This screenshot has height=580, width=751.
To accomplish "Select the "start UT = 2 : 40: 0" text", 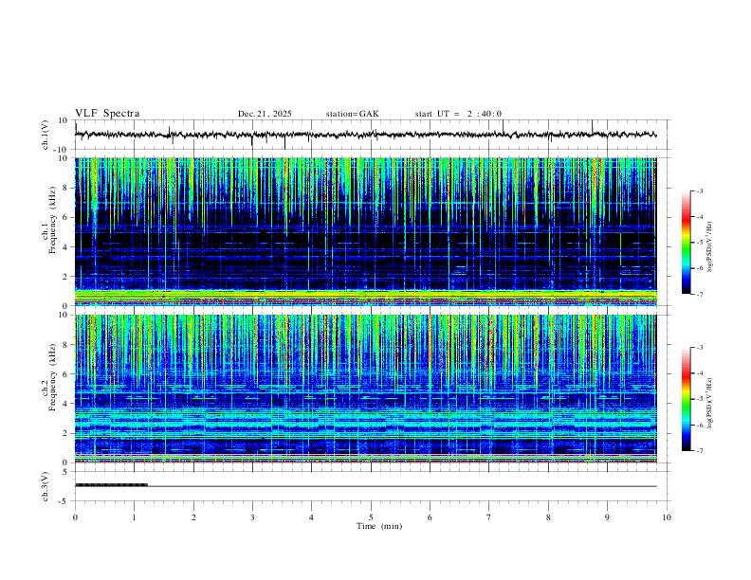I will 458,114.
